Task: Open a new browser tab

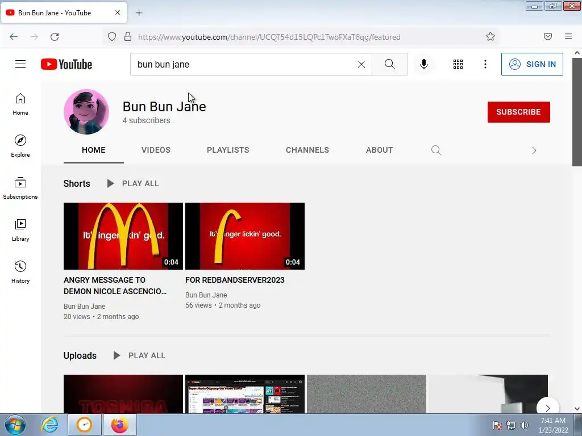Action: [139, 13]
